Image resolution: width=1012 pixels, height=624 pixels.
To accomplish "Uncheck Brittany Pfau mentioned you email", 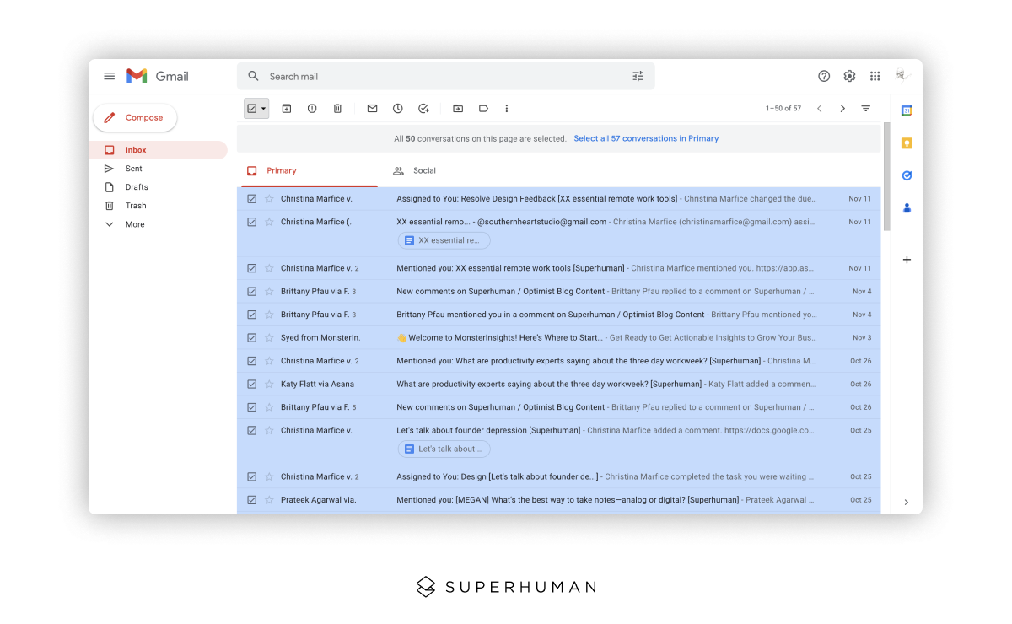I will [x=251, y=315].
